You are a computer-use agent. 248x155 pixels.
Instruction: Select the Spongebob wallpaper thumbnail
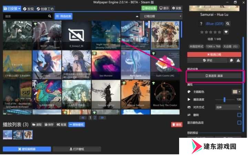point(17,94)
